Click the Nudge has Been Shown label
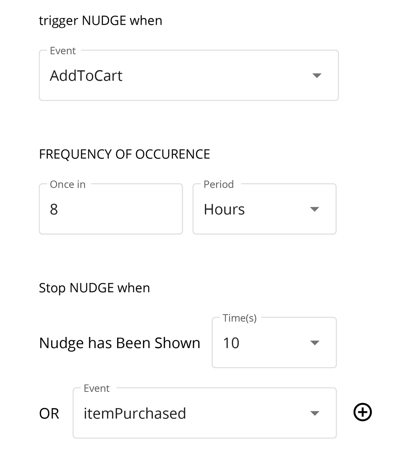The width and height of the screenshot is (398, 456). [119, 342]
